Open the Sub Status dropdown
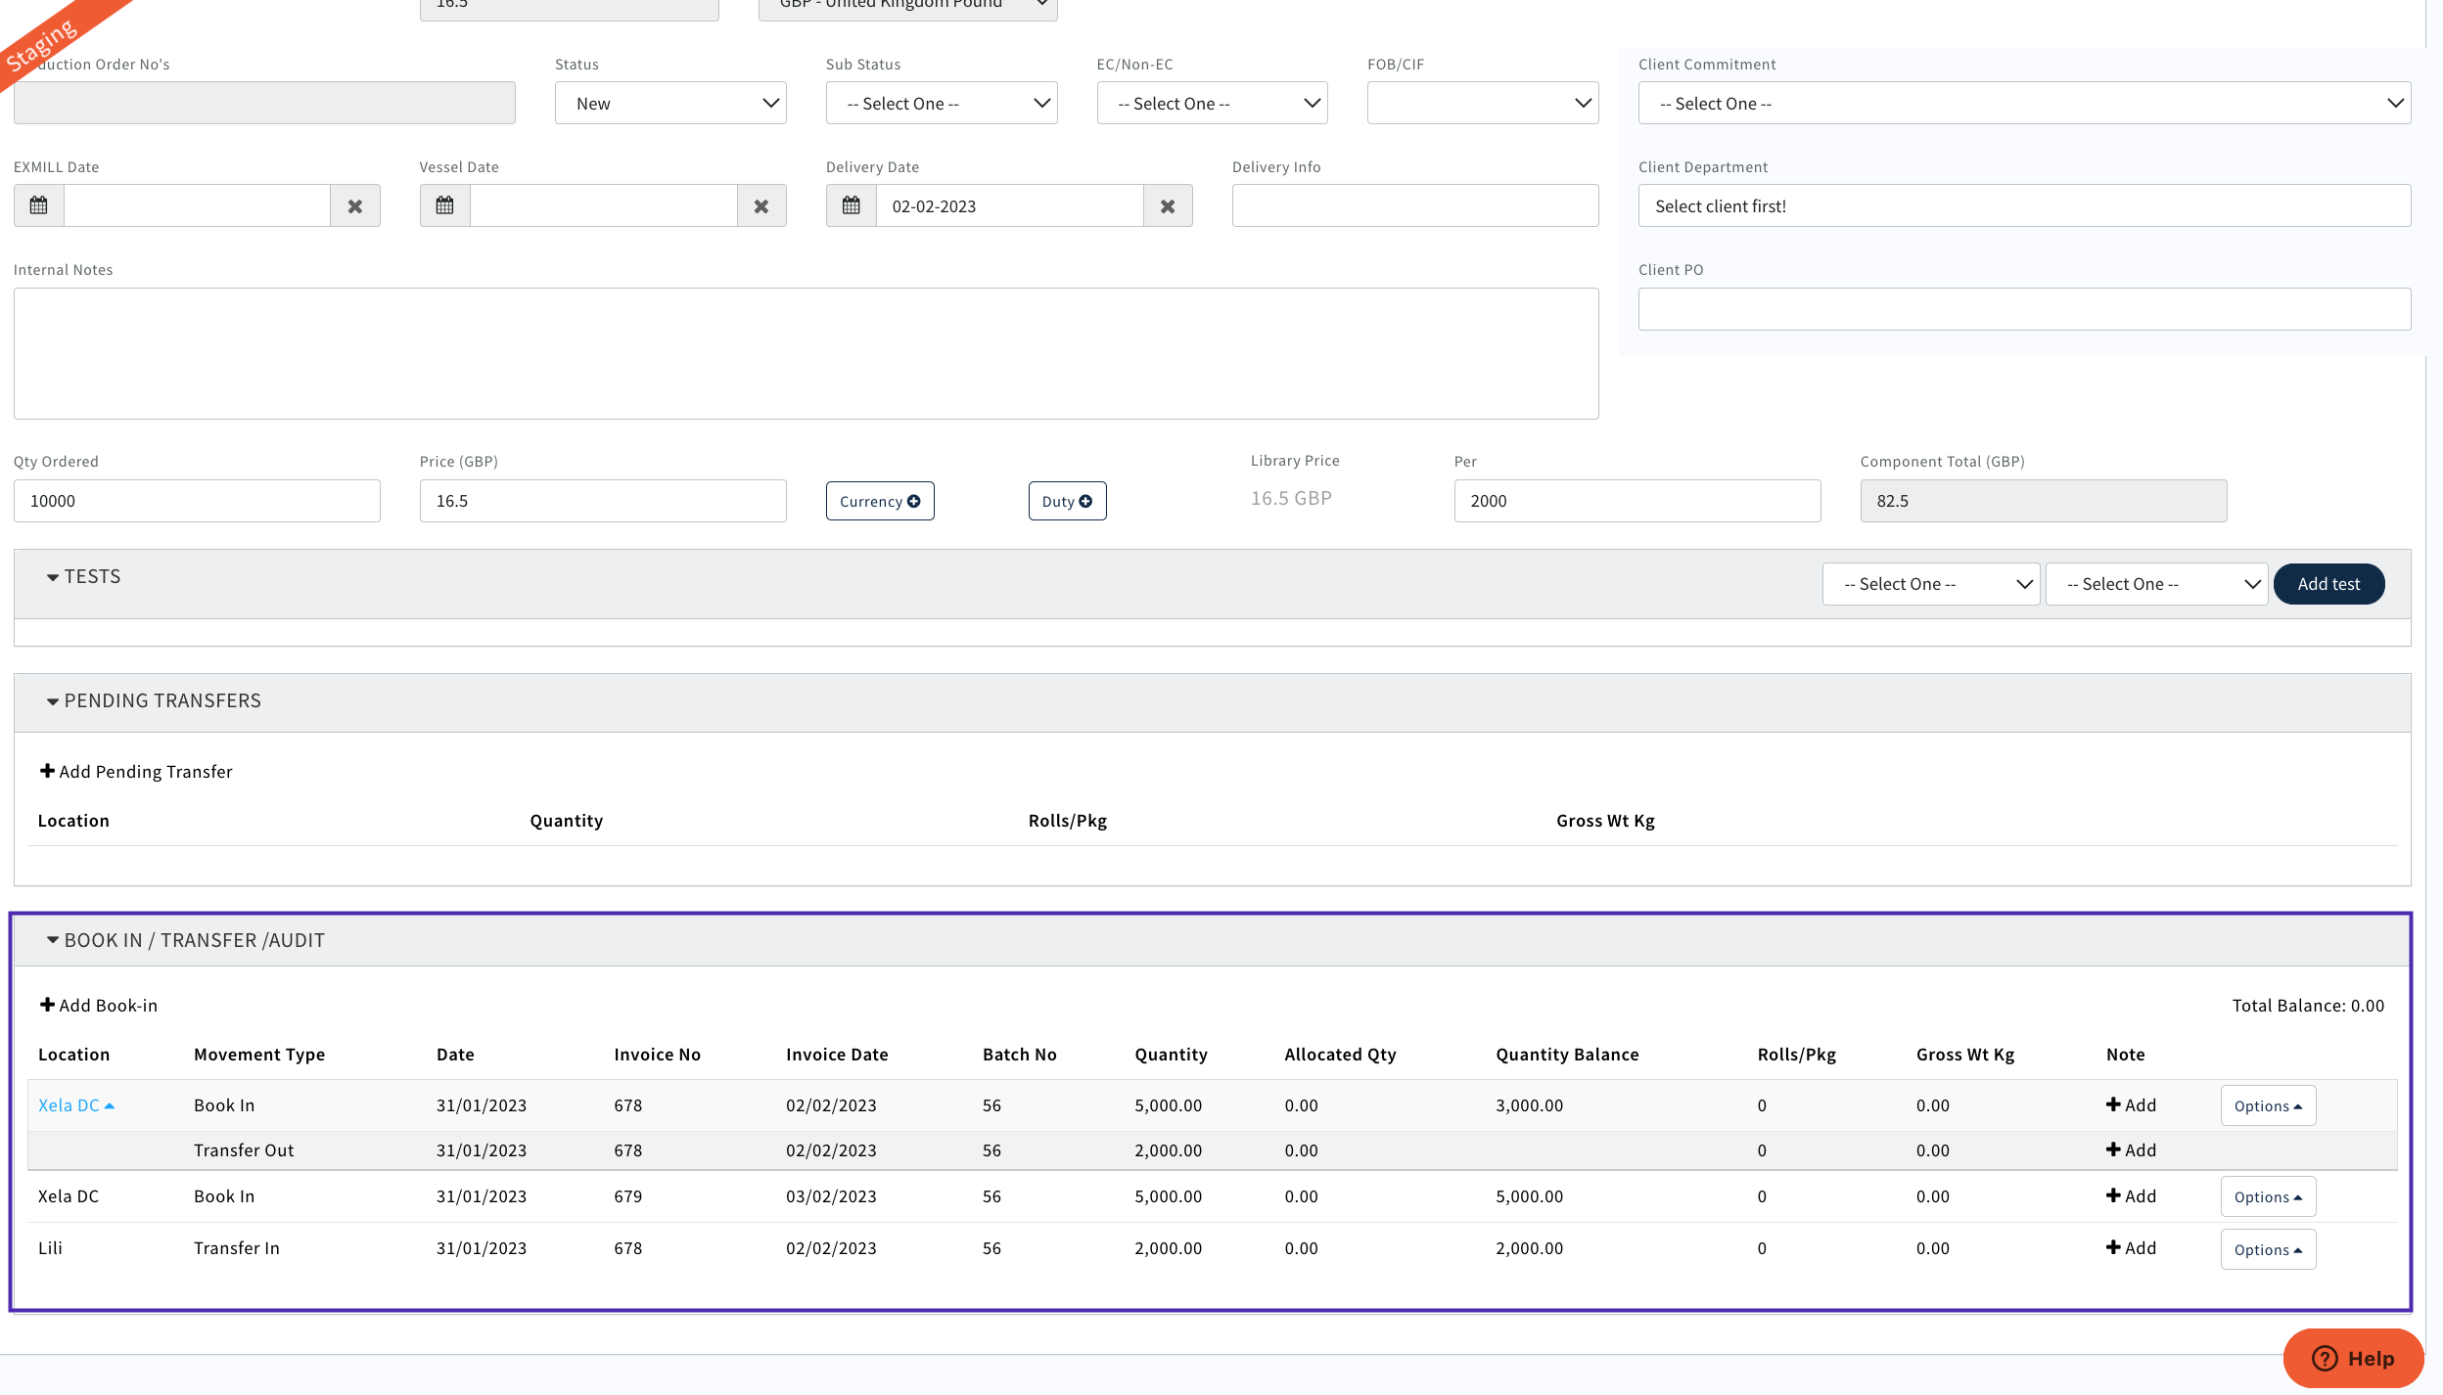Screen dimensions: 2443x1395 pos(941,103)
